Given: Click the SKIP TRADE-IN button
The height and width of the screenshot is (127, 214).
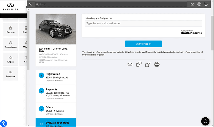Looking at the screenshot, I should click(143, 44).
